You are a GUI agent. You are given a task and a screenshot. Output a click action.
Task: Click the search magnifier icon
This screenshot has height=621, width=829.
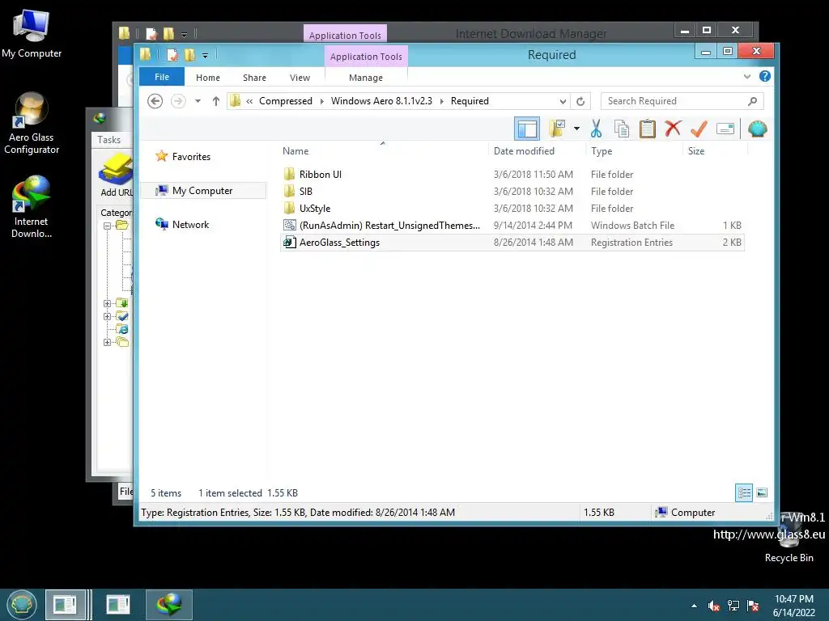click(x=752, y=101)
